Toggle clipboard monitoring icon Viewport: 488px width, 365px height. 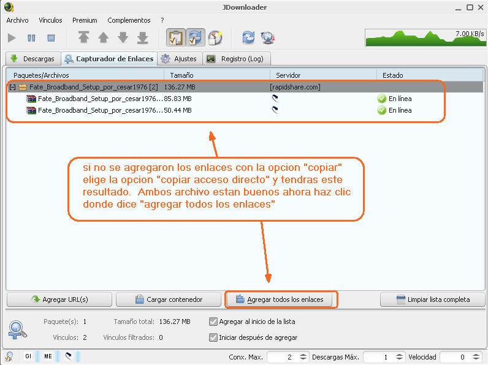click(176, 37)
